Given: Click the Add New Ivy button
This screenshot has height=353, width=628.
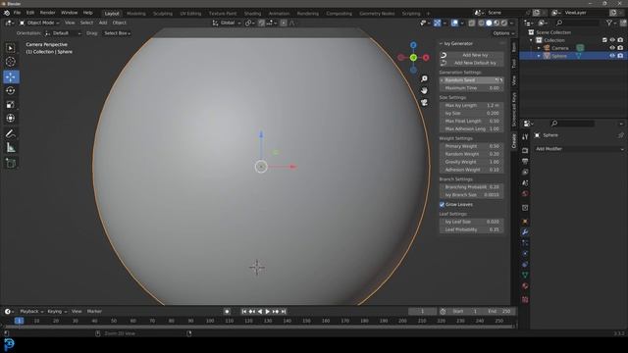Looking at the screenshot, I should tap(471, 55).
